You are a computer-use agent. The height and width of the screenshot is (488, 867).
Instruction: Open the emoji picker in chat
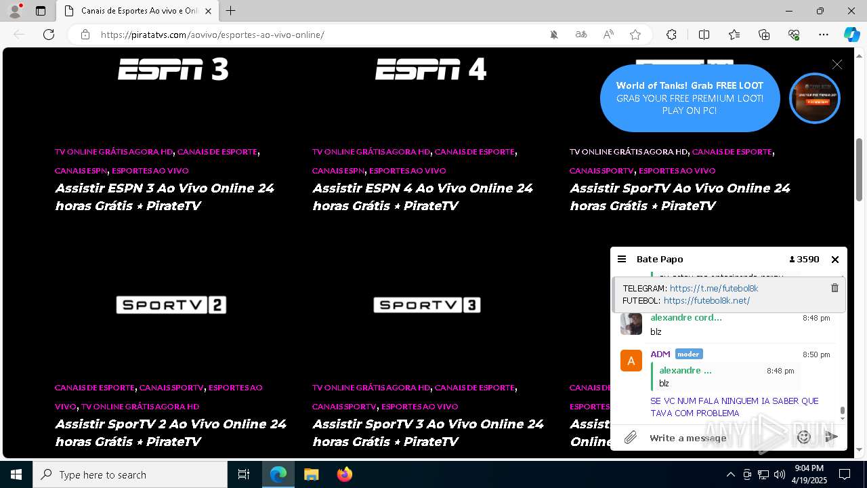(x=804, y=438)
